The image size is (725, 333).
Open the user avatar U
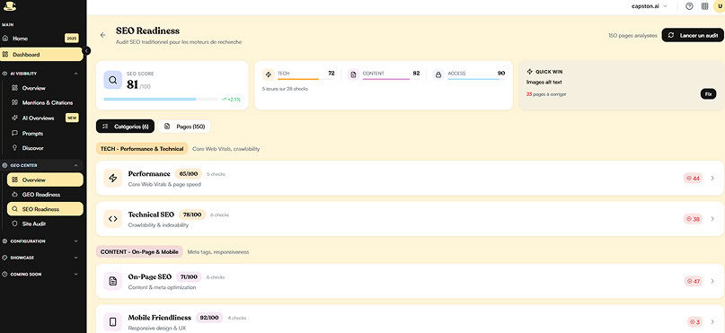click(x=720, y=6)
